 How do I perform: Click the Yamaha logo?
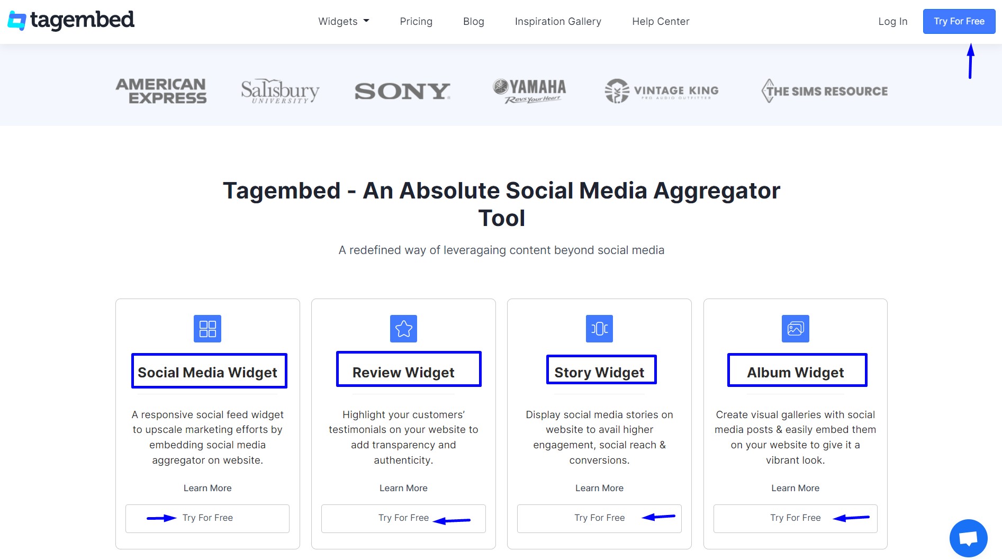tap(529, 91)
